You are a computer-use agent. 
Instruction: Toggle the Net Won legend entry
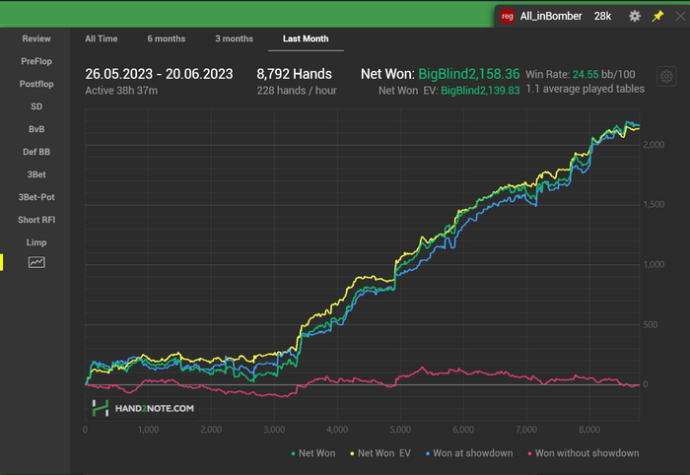point(313,453)
